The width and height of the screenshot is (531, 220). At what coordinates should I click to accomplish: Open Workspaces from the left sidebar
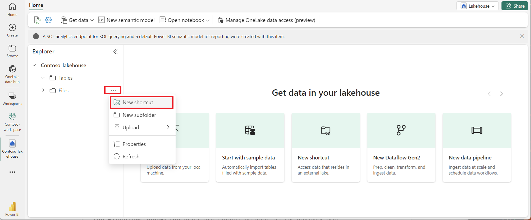pos(12,99)
